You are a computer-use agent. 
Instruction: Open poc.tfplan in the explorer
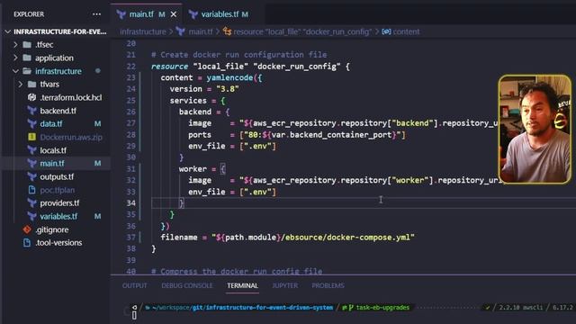click(58, 190)
